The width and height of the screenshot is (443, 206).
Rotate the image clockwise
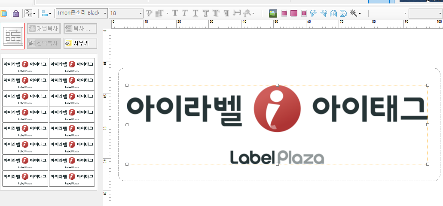click(x=314, y=13)
